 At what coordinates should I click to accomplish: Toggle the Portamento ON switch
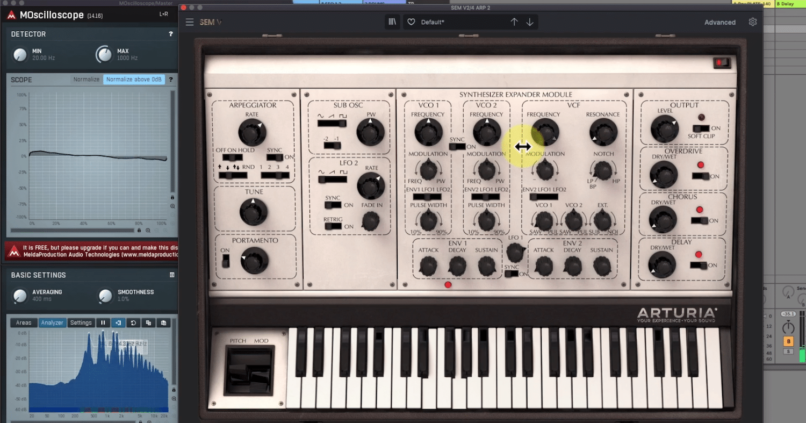pos(226,261)
